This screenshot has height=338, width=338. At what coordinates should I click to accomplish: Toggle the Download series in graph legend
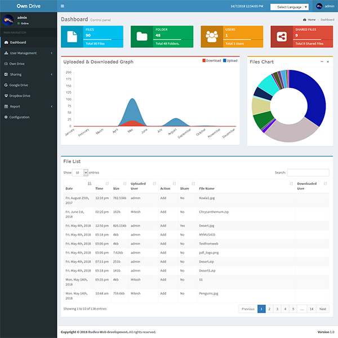(x=212, y=60)
